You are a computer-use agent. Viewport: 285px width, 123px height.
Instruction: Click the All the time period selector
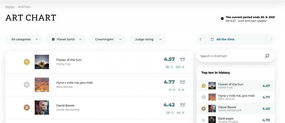pos(225,39)
